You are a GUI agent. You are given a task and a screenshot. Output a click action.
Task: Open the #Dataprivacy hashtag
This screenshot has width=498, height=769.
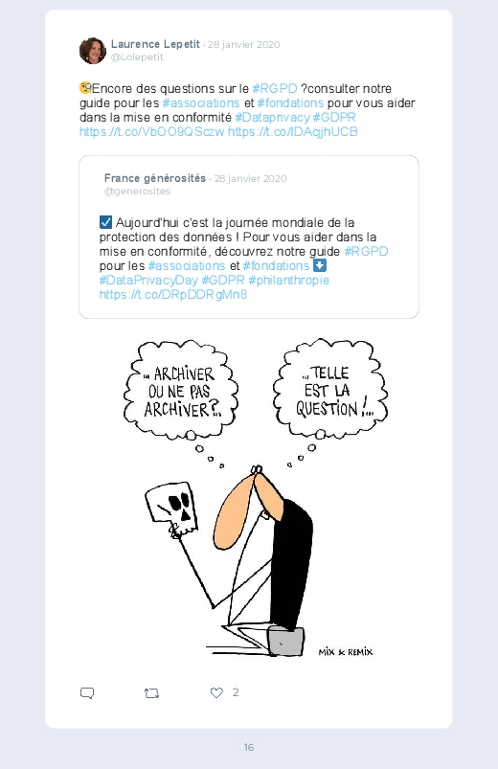point(272,118)
